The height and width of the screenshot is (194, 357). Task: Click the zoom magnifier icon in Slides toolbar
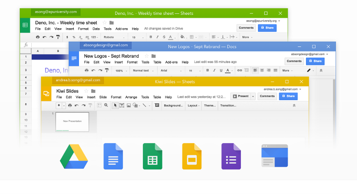[x=106, y=105]
